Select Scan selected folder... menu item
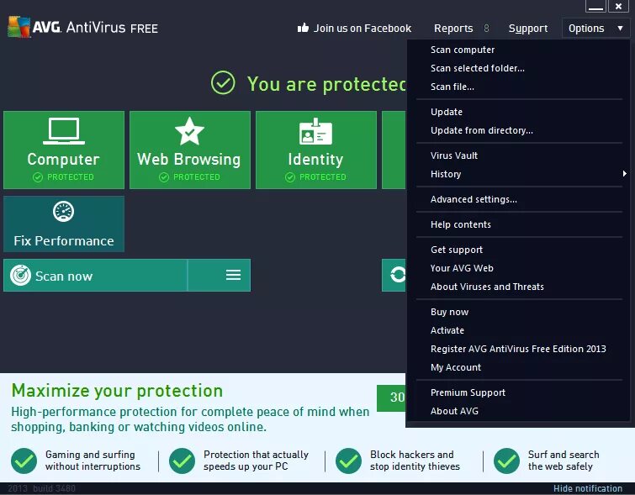 pyautogui.click(x=478, y=68)
